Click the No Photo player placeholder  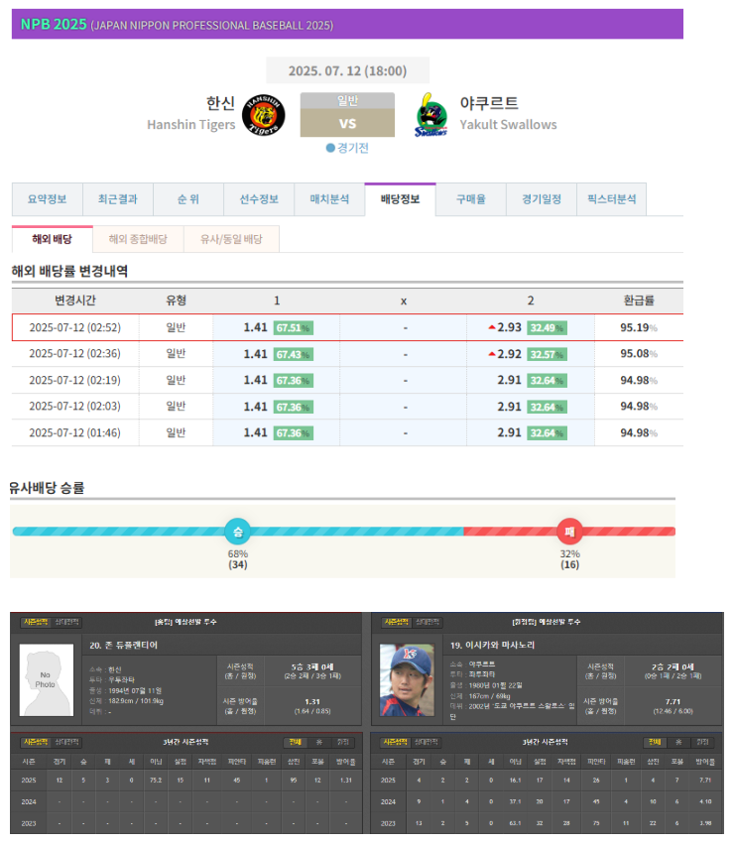coord(47,679)
